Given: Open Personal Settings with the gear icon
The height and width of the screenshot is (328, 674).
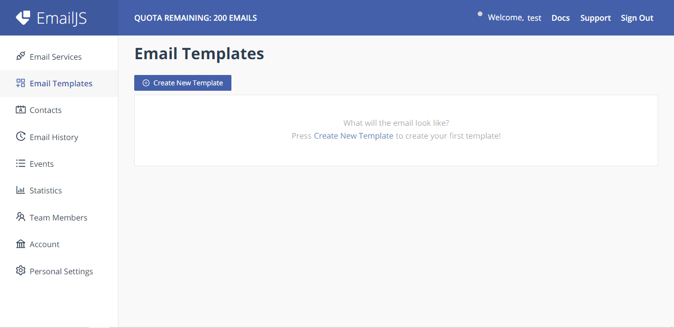Looking at the screenshot, I should pos(20,271).
